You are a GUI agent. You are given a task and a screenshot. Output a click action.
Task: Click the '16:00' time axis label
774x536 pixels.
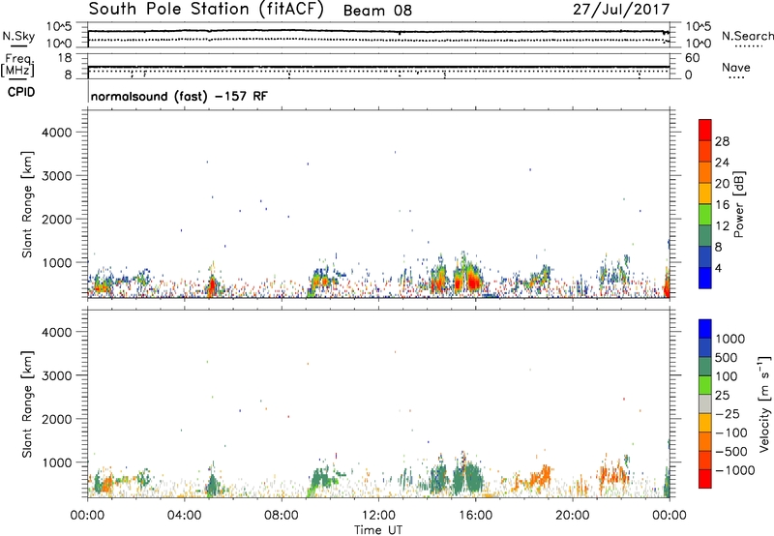475,516
